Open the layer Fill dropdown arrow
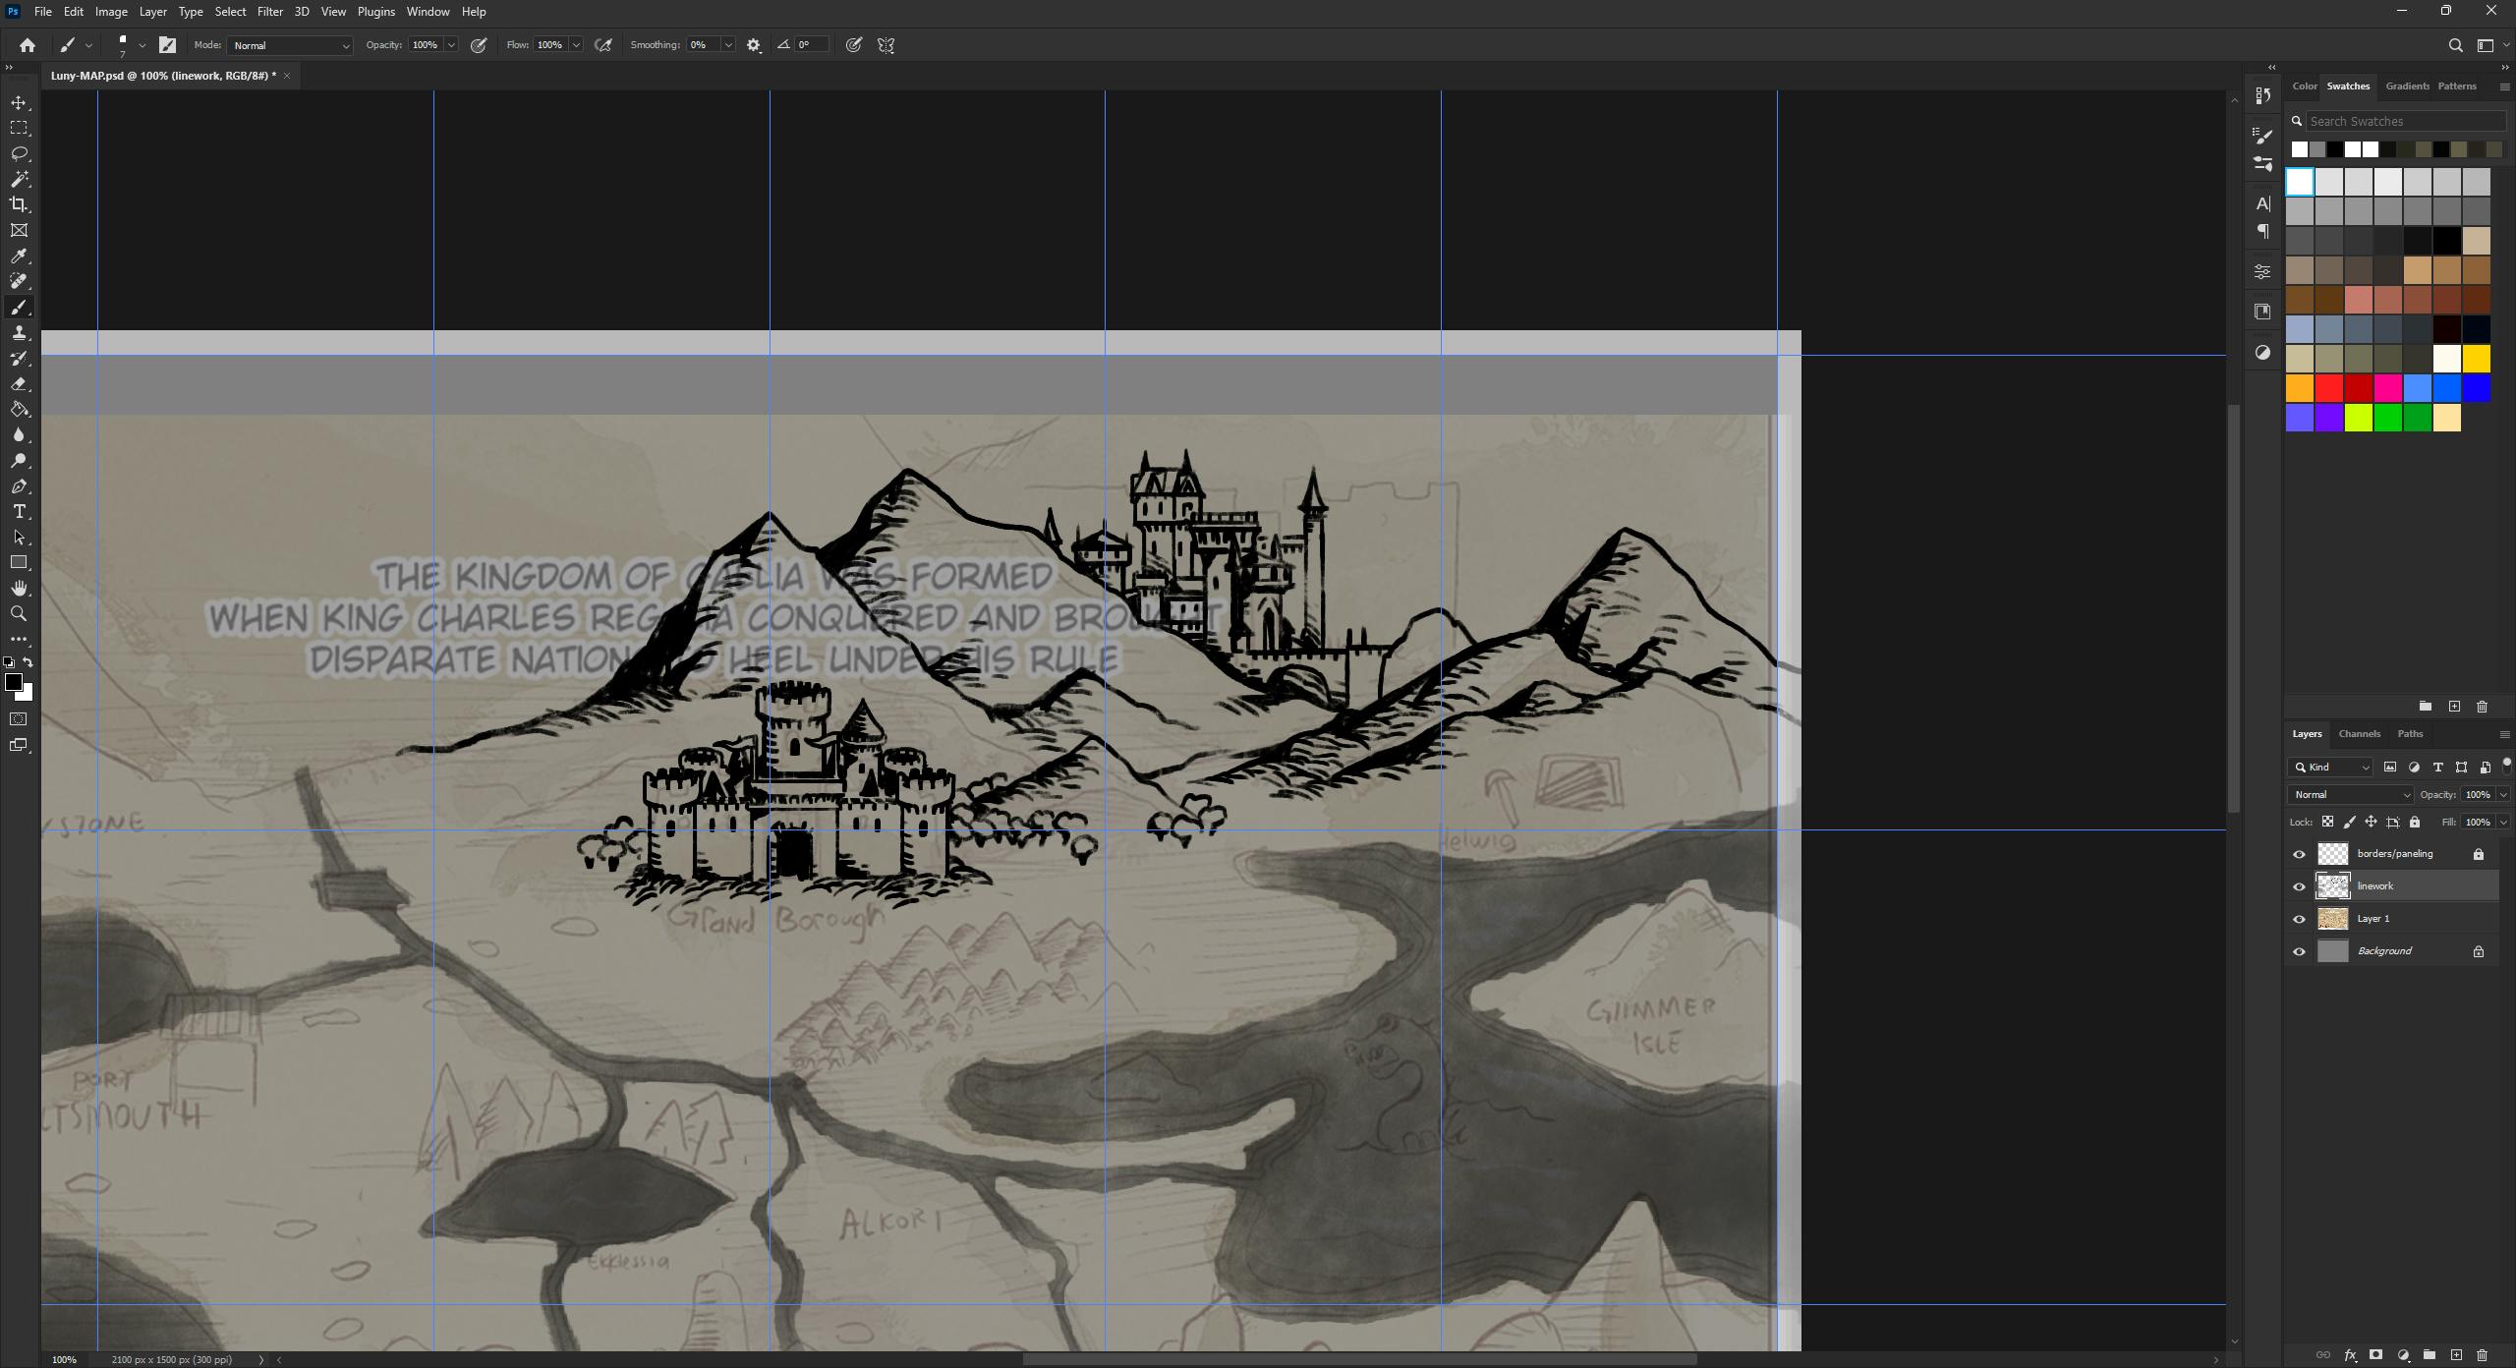The height and width of the screenshot is (1368, 2516). pyautogui.click(x=2502, y=823)
